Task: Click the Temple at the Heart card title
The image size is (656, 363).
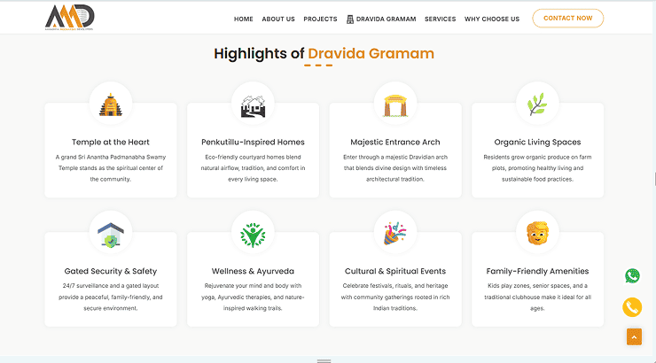Action: [111, 142]
